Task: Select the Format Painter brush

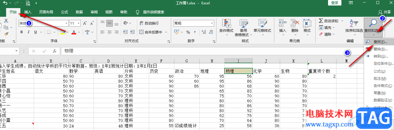Action: (6, 34)
